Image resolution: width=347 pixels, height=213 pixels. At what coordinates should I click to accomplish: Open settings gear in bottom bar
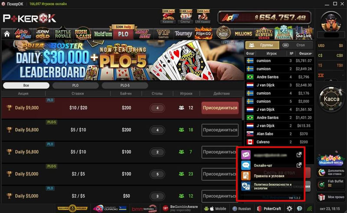tap(289, 208)
